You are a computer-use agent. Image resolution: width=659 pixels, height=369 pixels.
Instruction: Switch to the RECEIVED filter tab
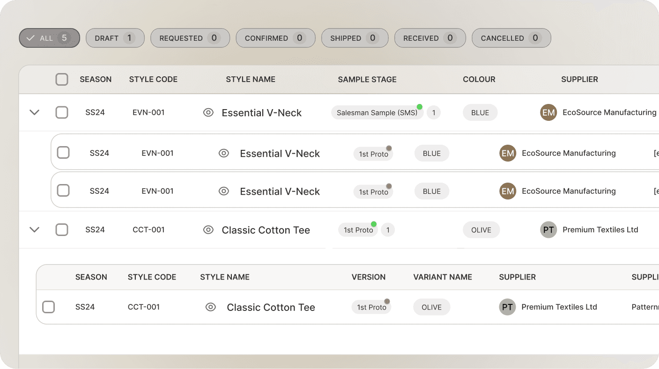click(430, 38)
